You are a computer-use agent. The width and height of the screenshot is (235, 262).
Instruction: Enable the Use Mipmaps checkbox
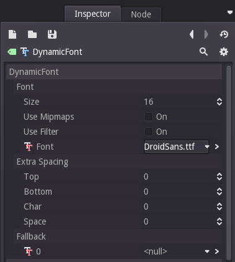coord(149,117)
